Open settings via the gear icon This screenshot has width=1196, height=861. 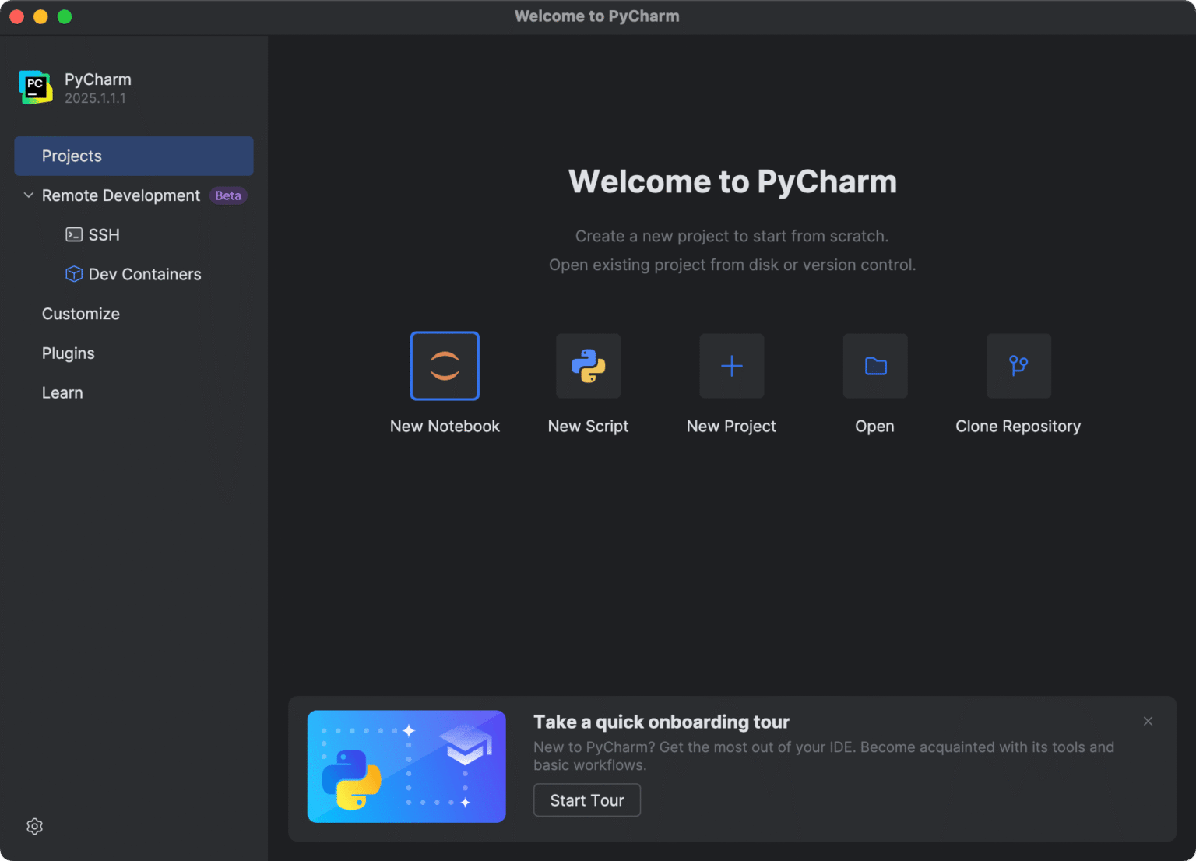tap(34, 826)
